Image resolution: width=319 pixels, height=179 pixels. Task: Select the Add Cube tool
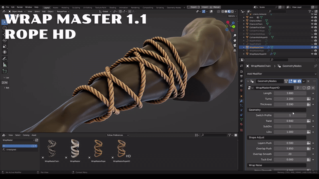click(x=4, y=71)
